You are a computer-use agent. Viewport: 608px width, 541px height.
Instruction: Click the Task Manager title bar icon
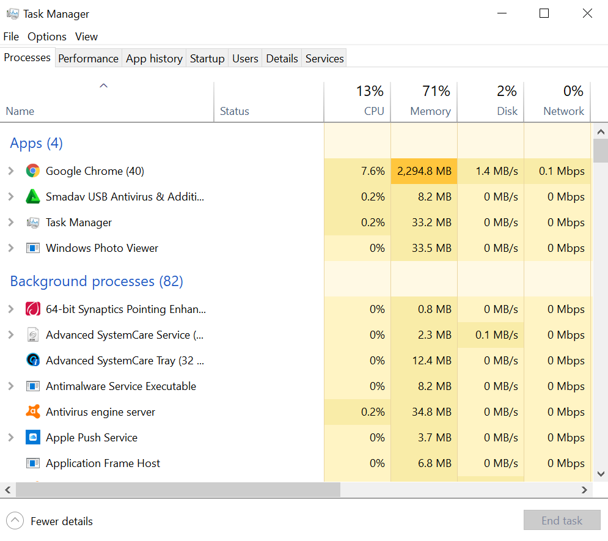(12, 13)
